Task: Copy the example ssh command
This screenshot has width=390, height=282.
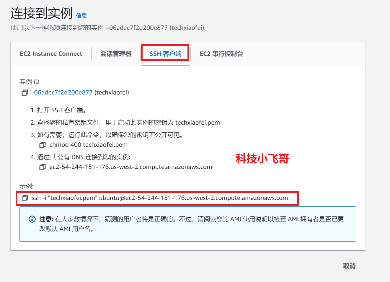Action: tap(25, 198)
